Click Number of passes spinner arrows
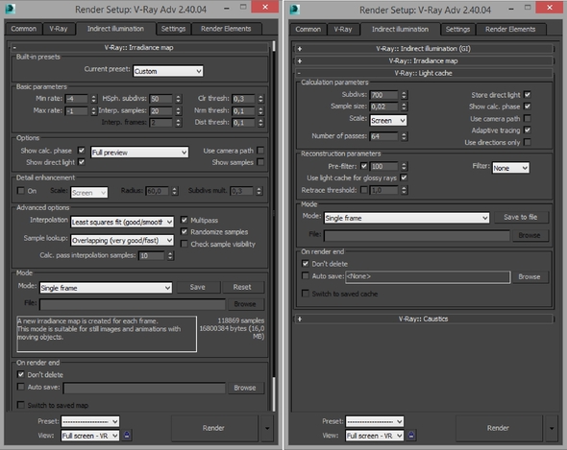567x450 pixels. [x=404, y=136]
